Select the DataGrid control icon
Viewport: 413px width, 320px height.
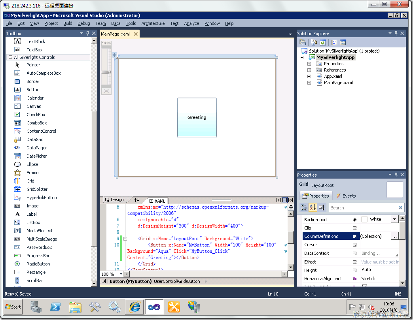coord(17,139)
